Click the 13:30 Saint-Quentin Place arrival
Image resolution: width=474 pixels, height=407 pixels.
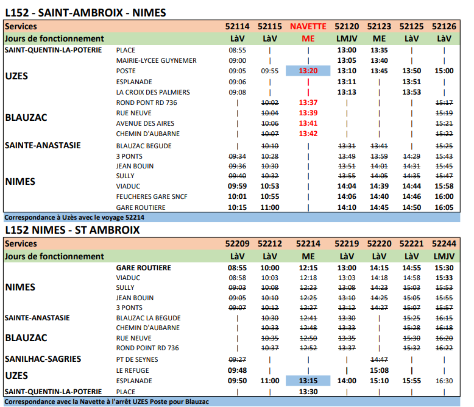click(308, 392)
